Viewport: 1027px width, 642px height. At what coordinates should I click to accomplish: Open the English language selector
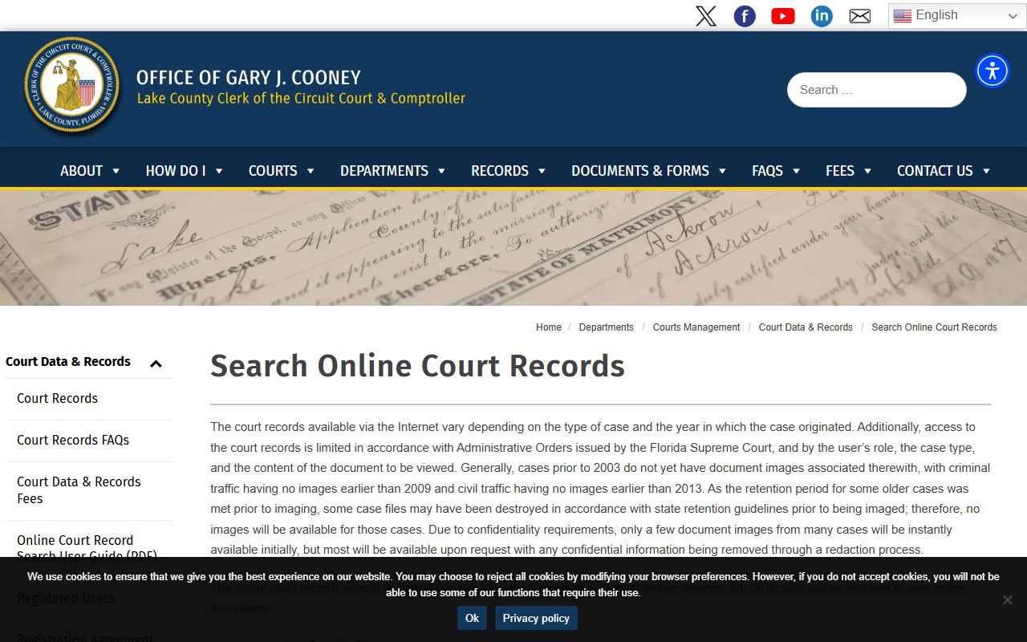(x=956, y=15)
